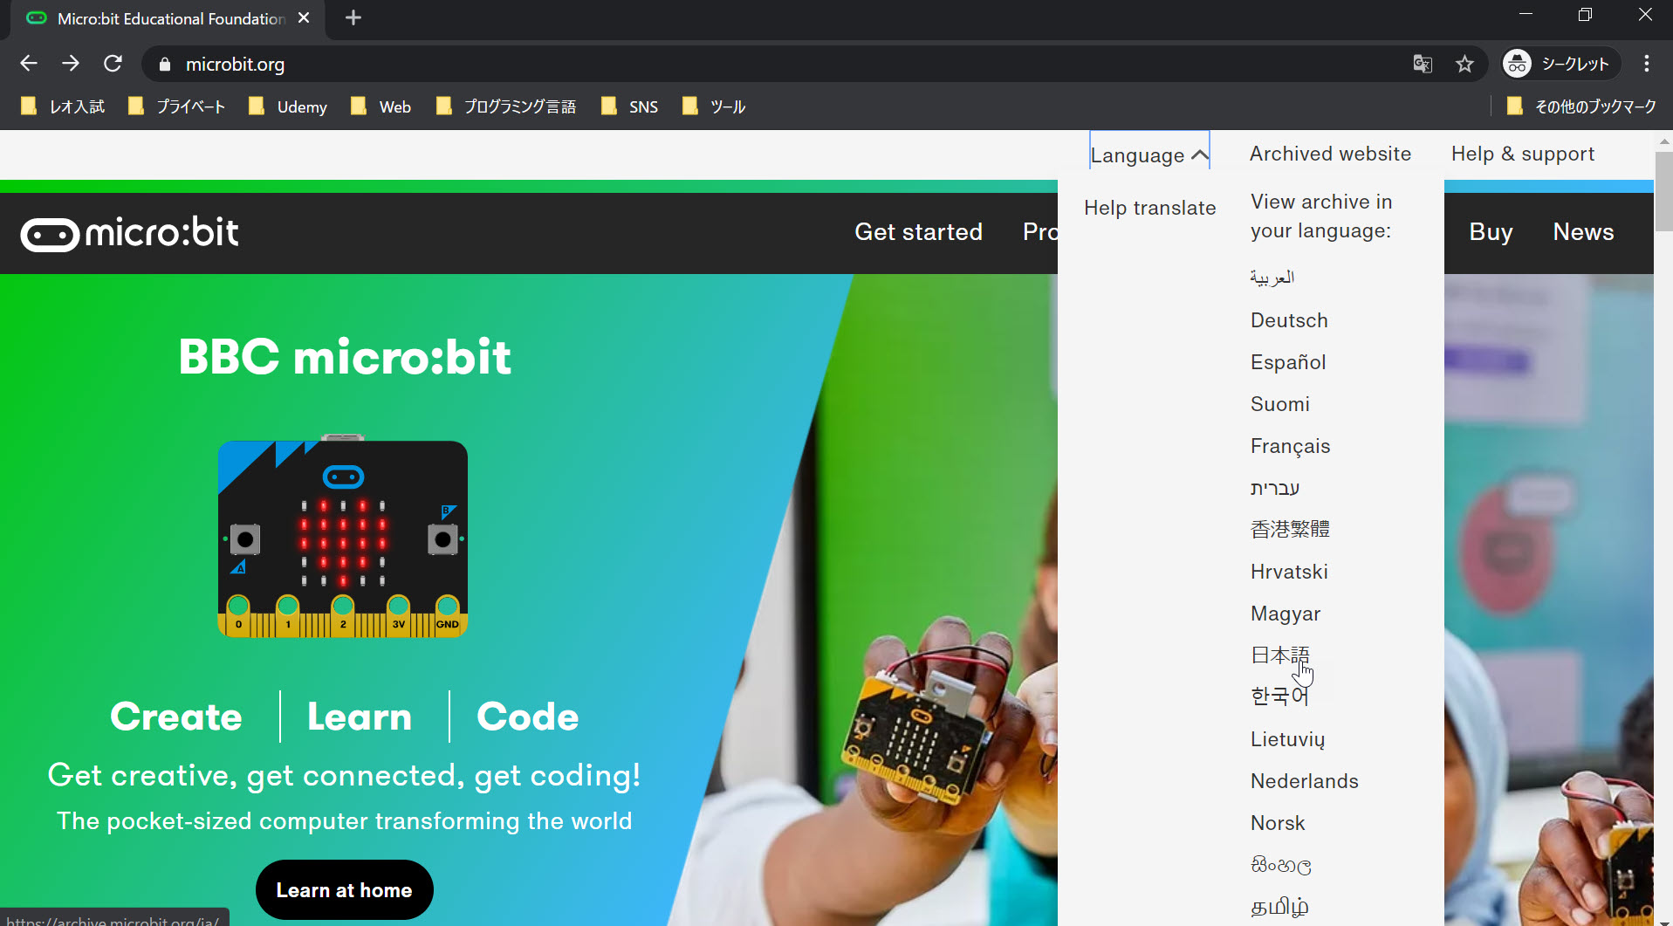Viewport: 1673px width, 926px height.
Task: Select Hrvatski language option
Action: click(x=1289, y=572)
